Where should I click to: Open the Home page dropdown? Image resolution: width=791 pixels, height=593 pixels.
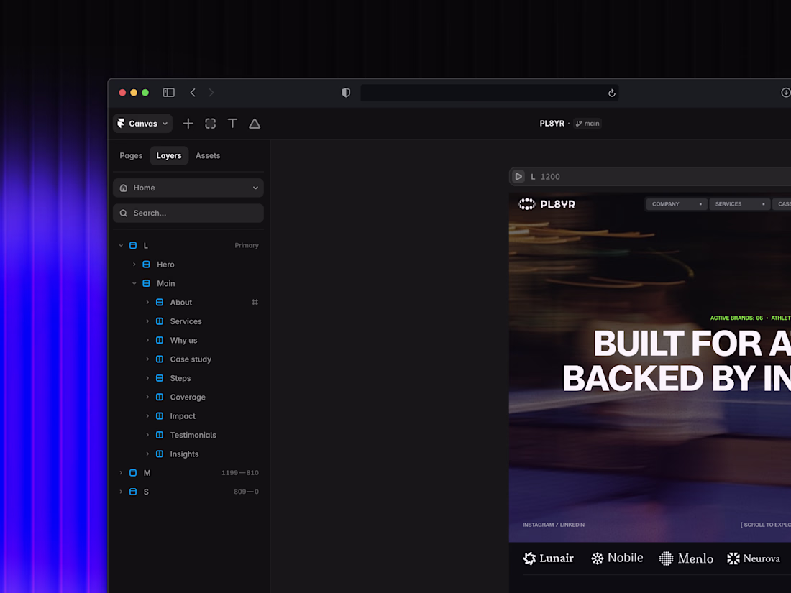point(188,188)
